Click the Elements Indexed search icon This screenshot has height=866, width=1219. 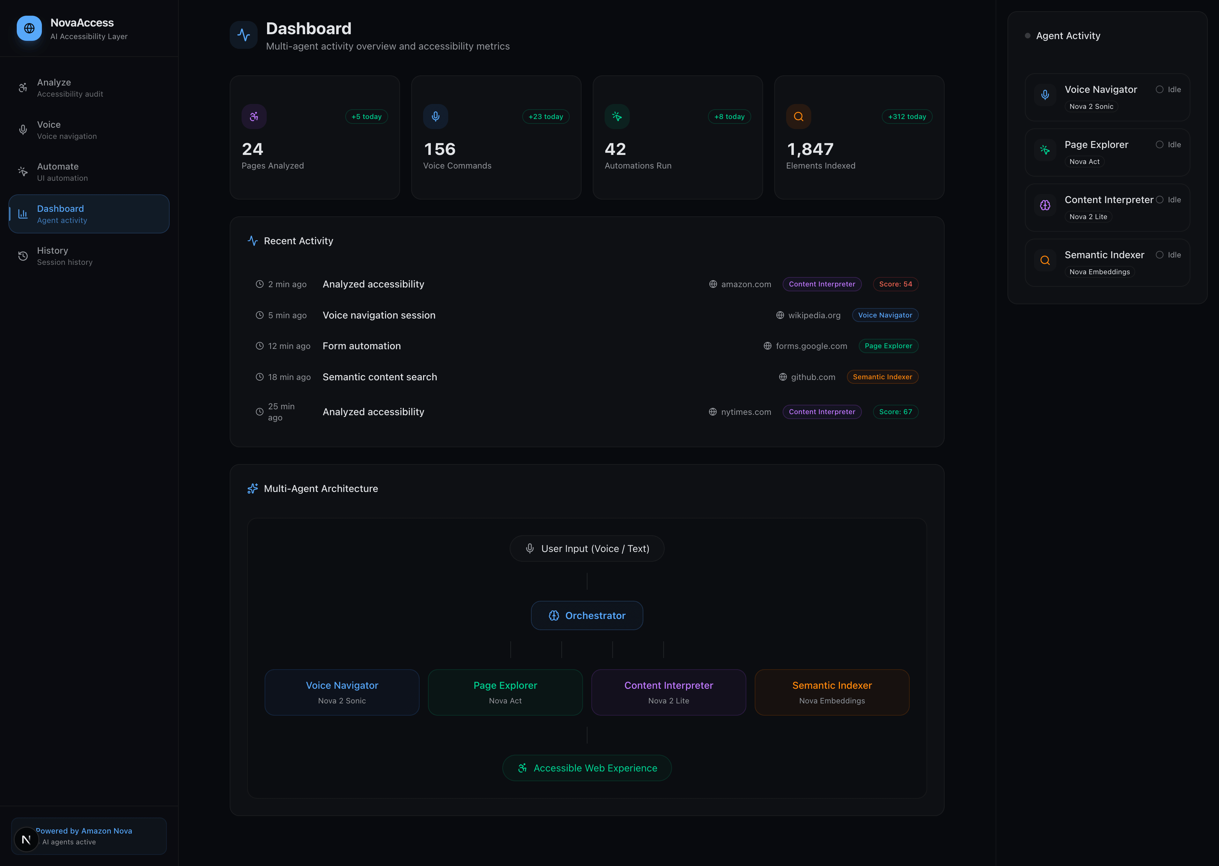click(798, 116)
